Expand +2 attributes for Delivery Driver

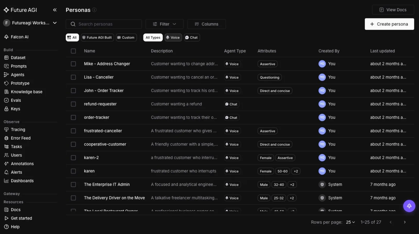pos(292,198)
